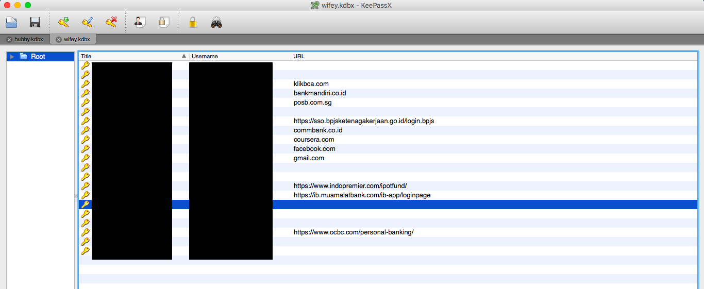704x289 pixels.
Task: Click the key icon in the posb.com.sg row
Action: point(86,103)
